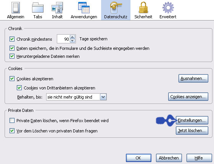Switch to the Inhalt label
The width and height of the screenshot is (214, 164).
[57, 17]
